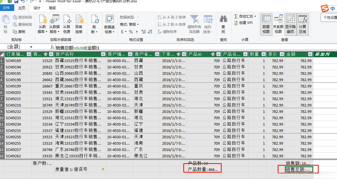Click 清除排序 clear sort
The height and width of the screenshot is (179, 337).
pos(167,32)
